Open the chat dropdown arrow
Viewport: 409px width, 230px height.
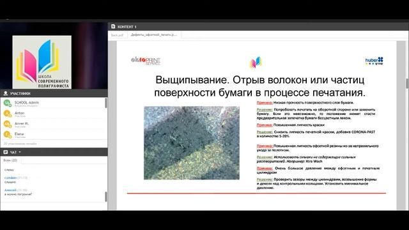click(20, 152)
